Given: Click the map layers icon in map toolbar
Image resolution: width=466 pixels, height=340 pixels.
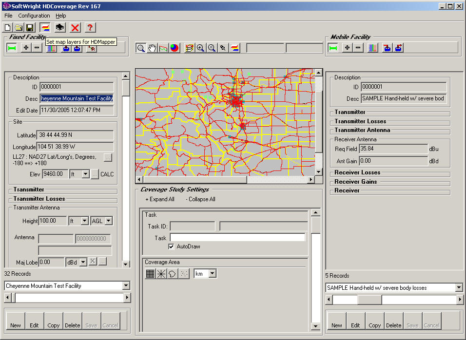Looking at the screenshot, I should pos(234,48).
